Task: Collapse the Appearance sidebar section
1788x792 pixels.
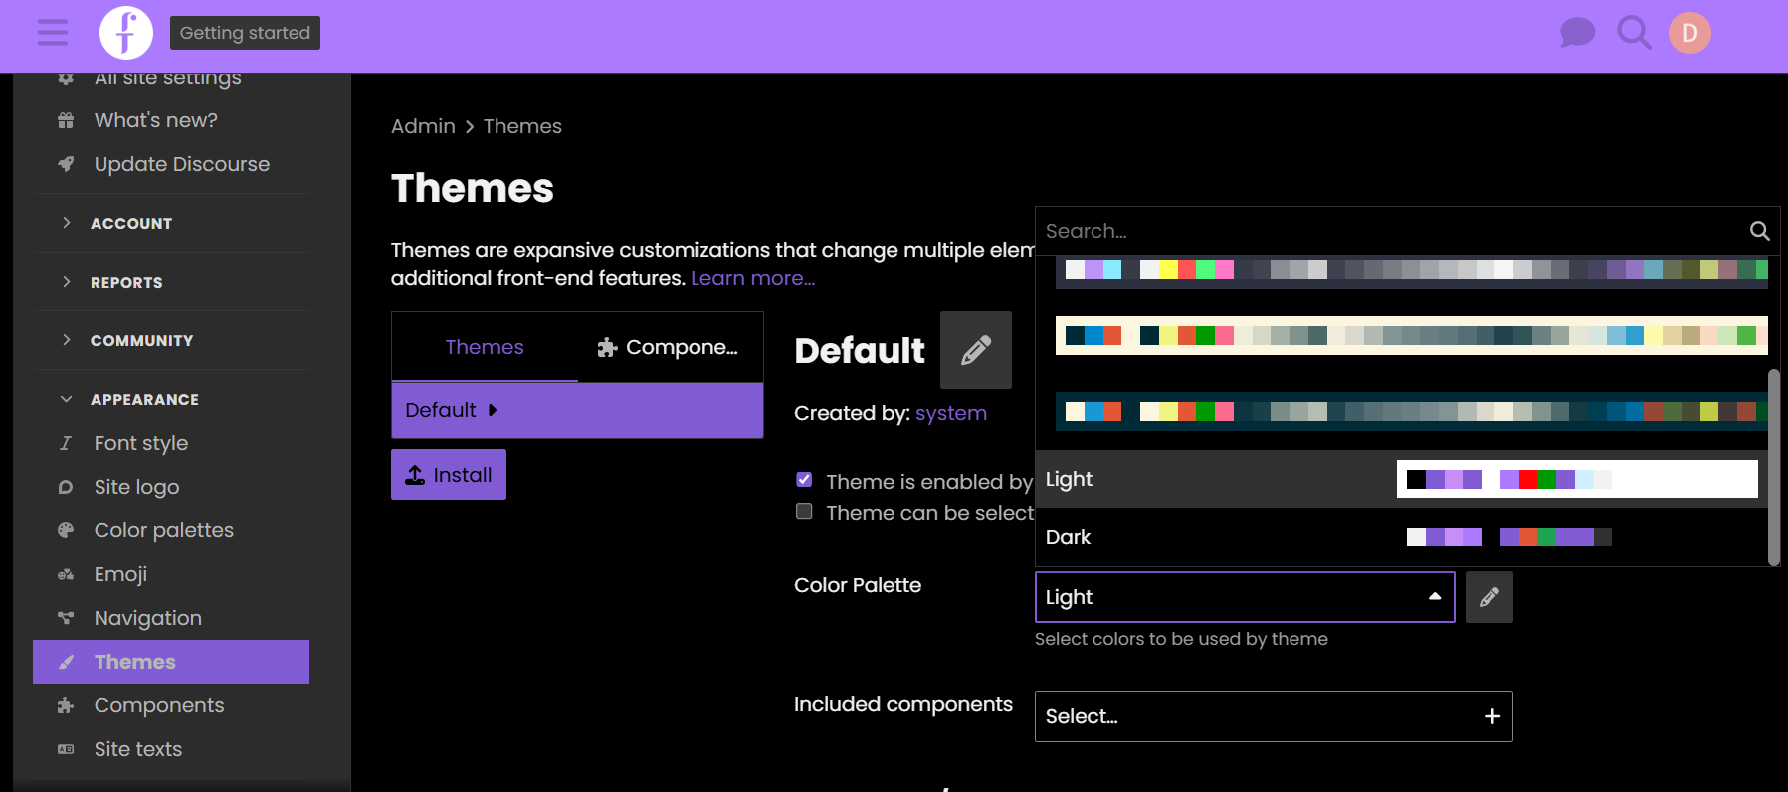Action: [144, 400]
